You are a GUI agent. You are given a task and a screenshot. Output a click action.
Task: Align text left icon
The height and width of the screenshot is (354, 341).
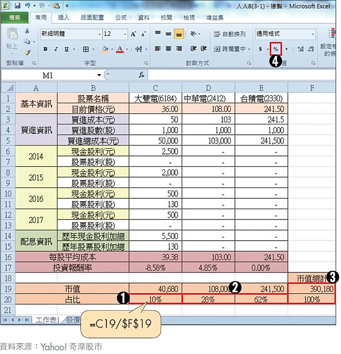158,49
